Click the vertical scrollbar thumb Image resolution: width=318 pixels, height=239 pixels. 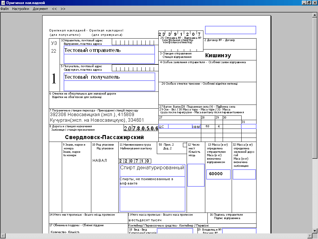click(315, 88)
